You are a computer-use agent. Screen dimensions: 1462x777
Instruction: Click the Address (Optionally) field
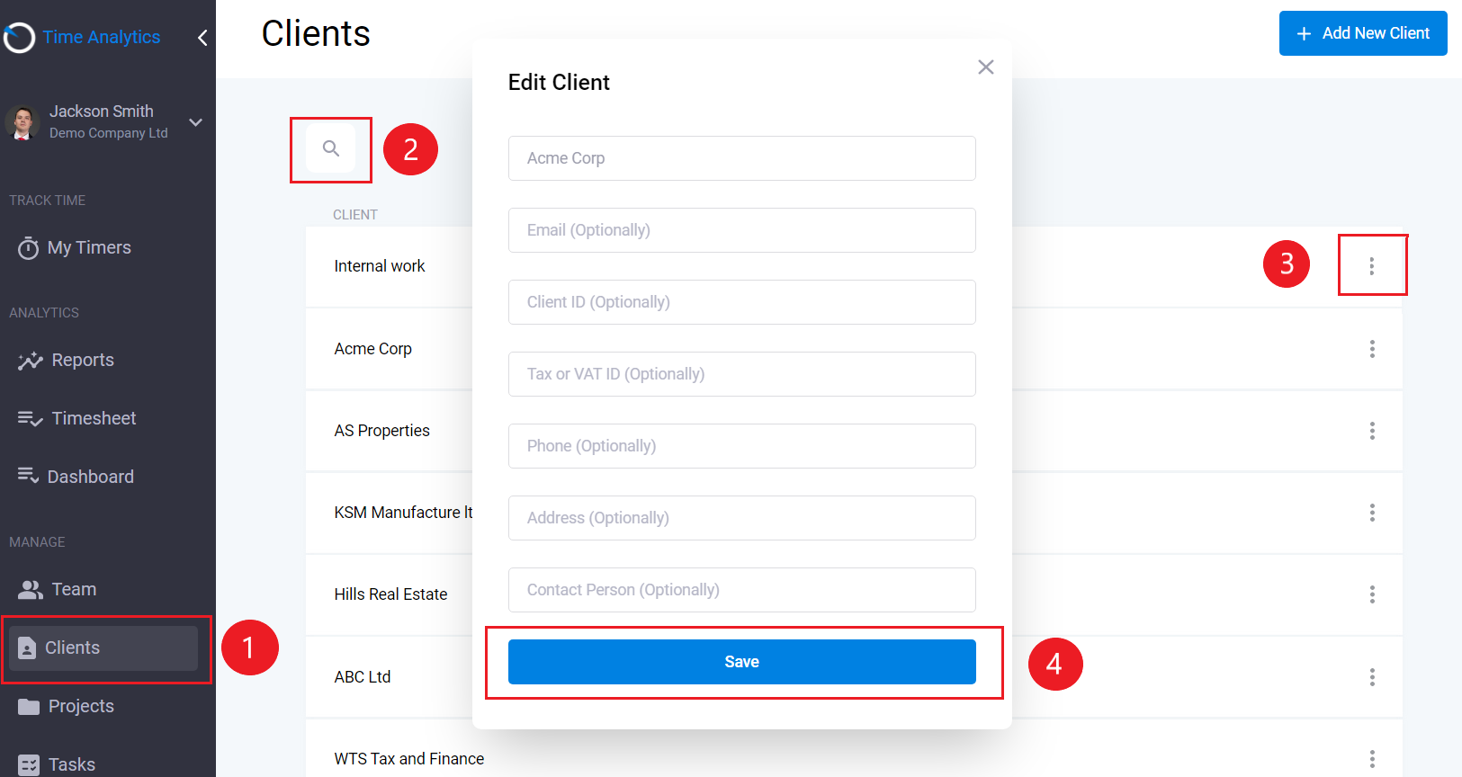[x=742, y=518]
